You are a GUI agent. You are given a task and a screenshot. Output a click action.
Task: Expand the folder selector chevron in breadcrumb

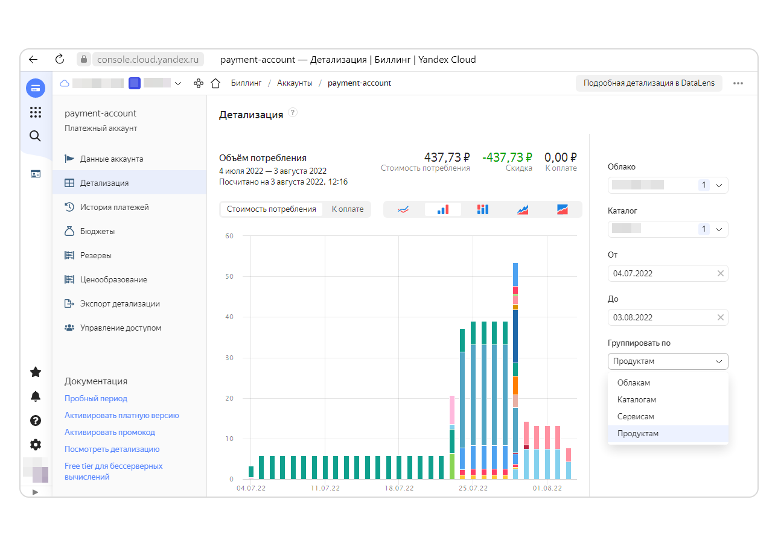(178, 84)
